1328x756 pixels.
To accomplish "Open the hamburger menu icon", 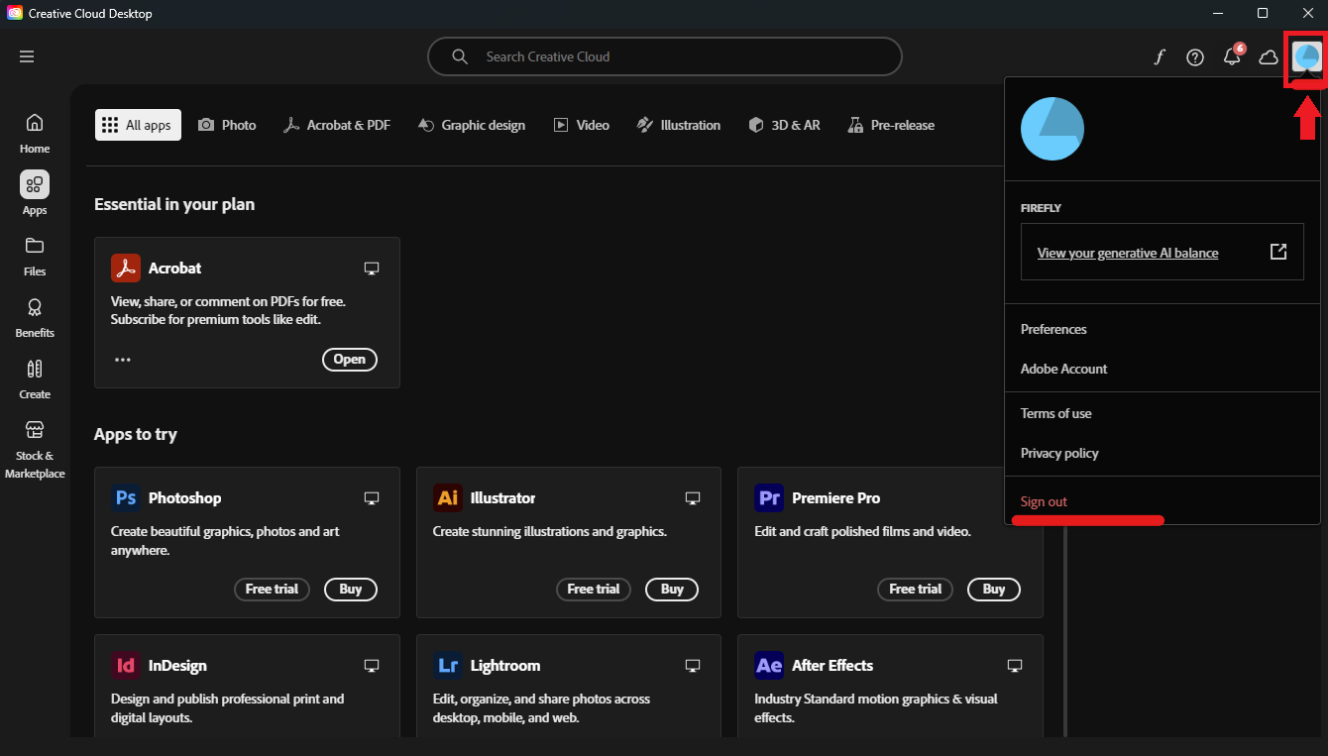I will (x=27, y=56).
